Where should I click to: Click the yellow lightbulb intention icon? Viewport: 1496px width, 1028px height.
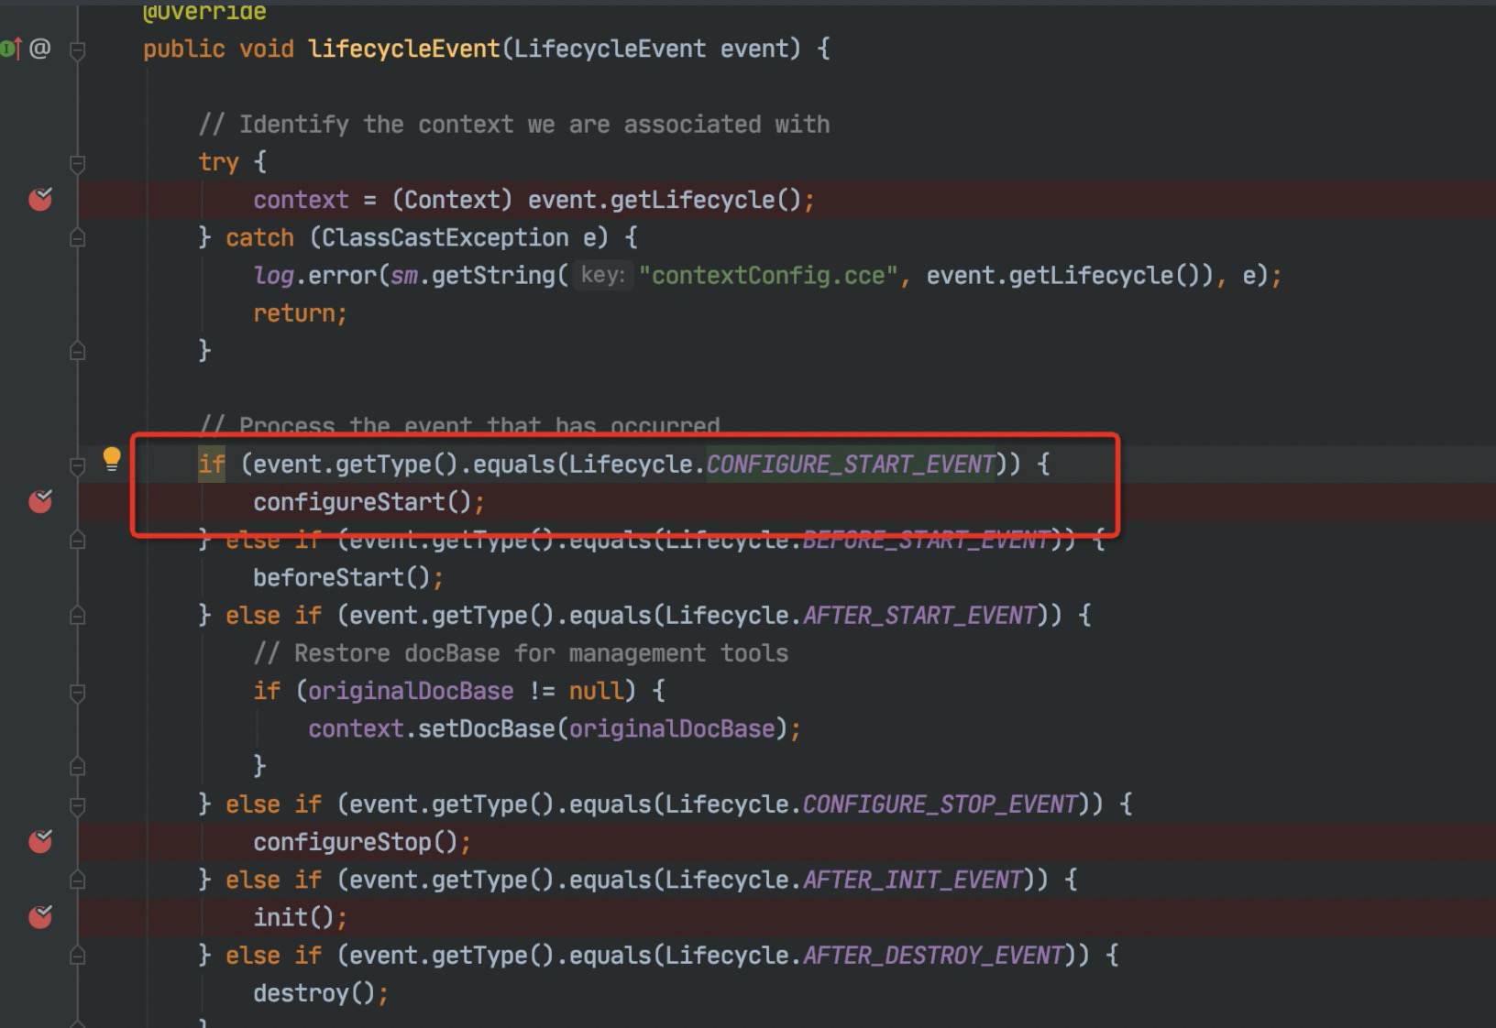[112, 458]
